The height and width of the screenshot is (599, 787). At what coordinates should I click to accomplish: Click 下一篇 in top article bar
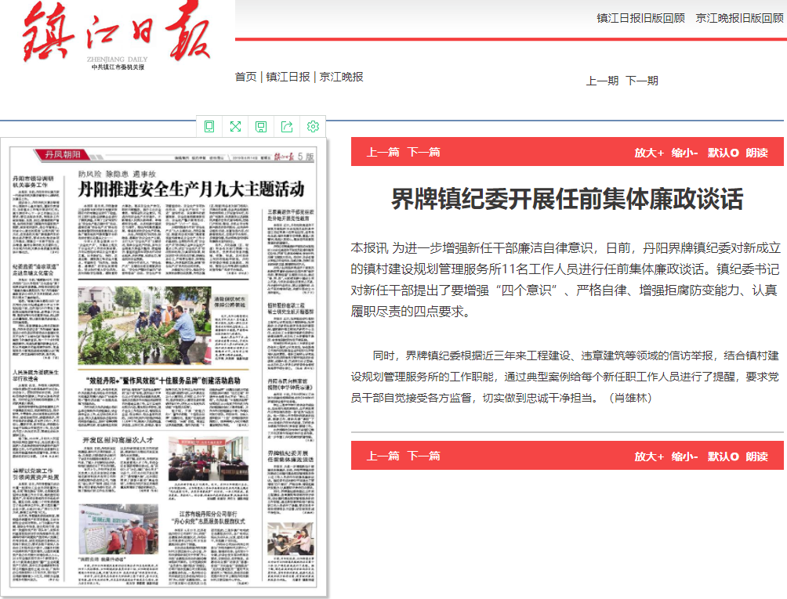(x=423, y=153)
